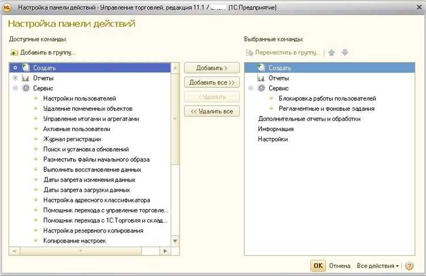
Task: Click Отчеты chart icon in available commands
Action: click(x=26, y=78)
